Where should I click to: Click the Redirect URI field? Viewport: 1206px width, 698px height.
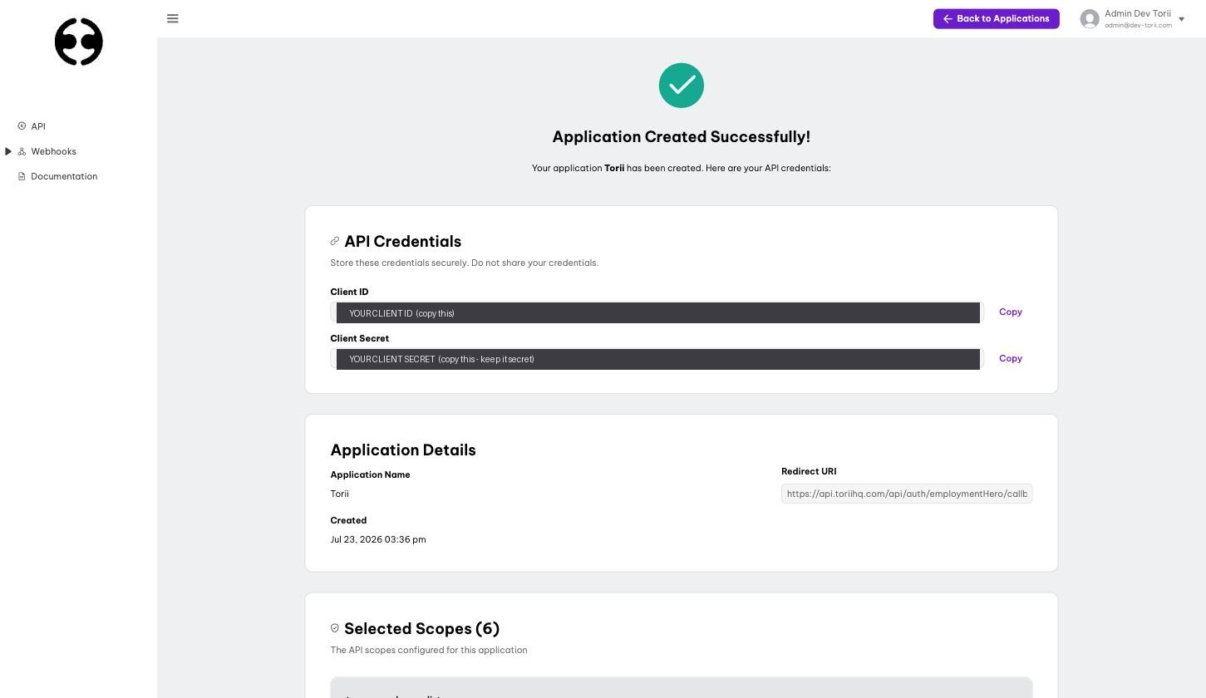point(907,494)
